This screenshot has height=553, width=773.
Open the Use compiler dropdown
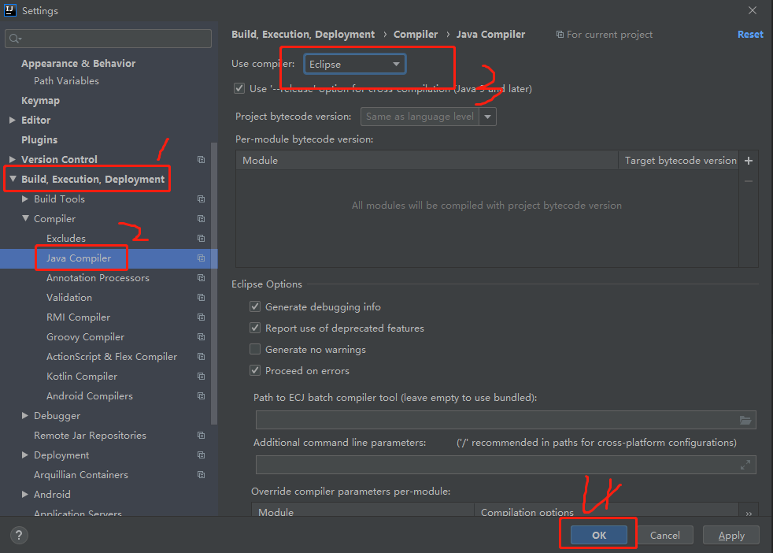354,65
